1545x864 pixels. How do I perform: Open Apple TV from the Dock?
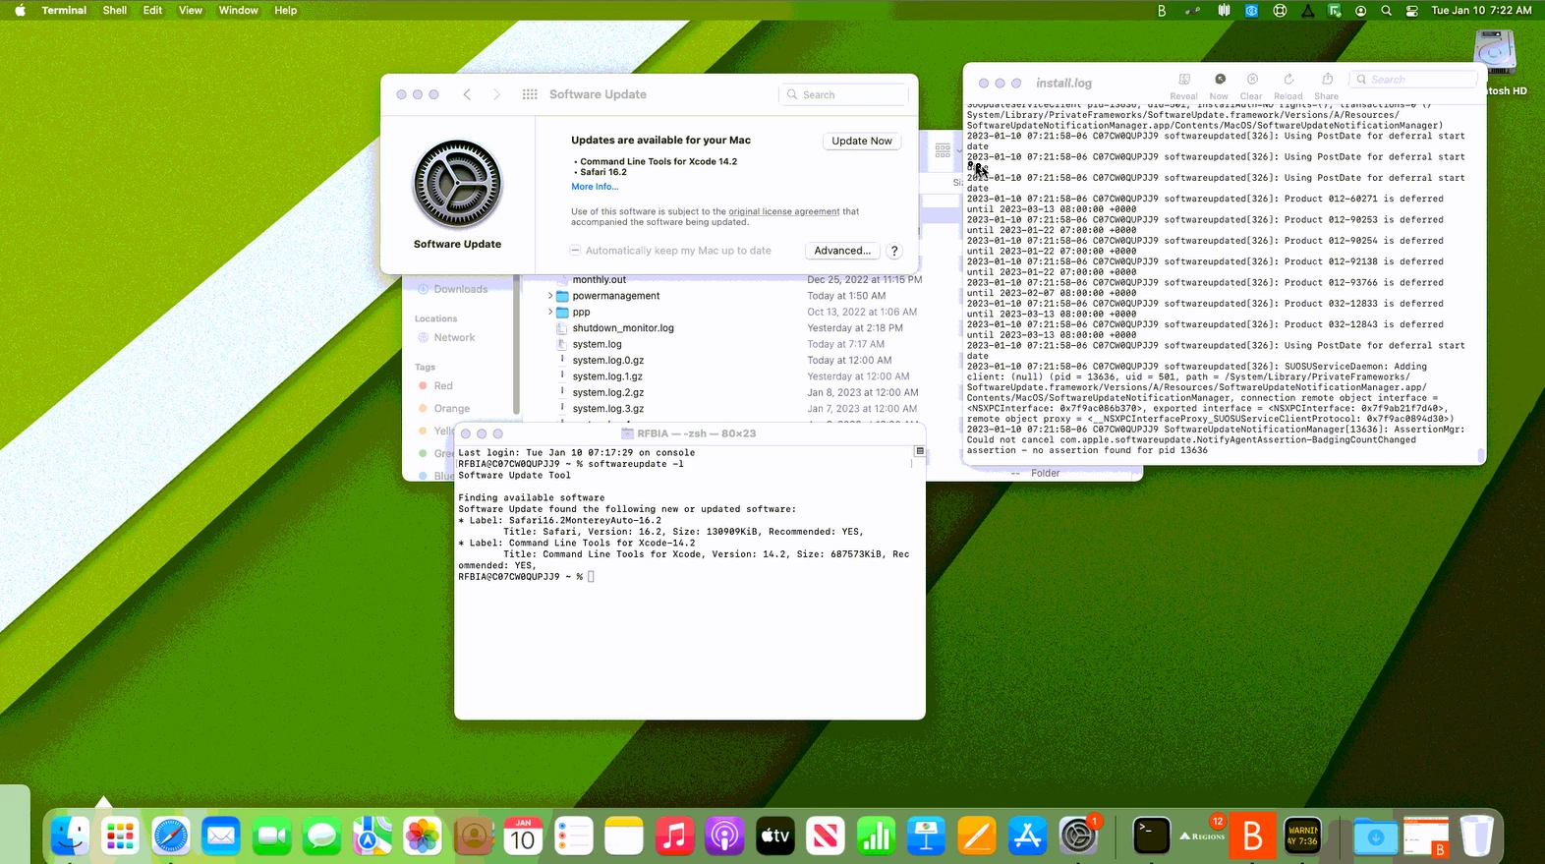tap(775, 836)
